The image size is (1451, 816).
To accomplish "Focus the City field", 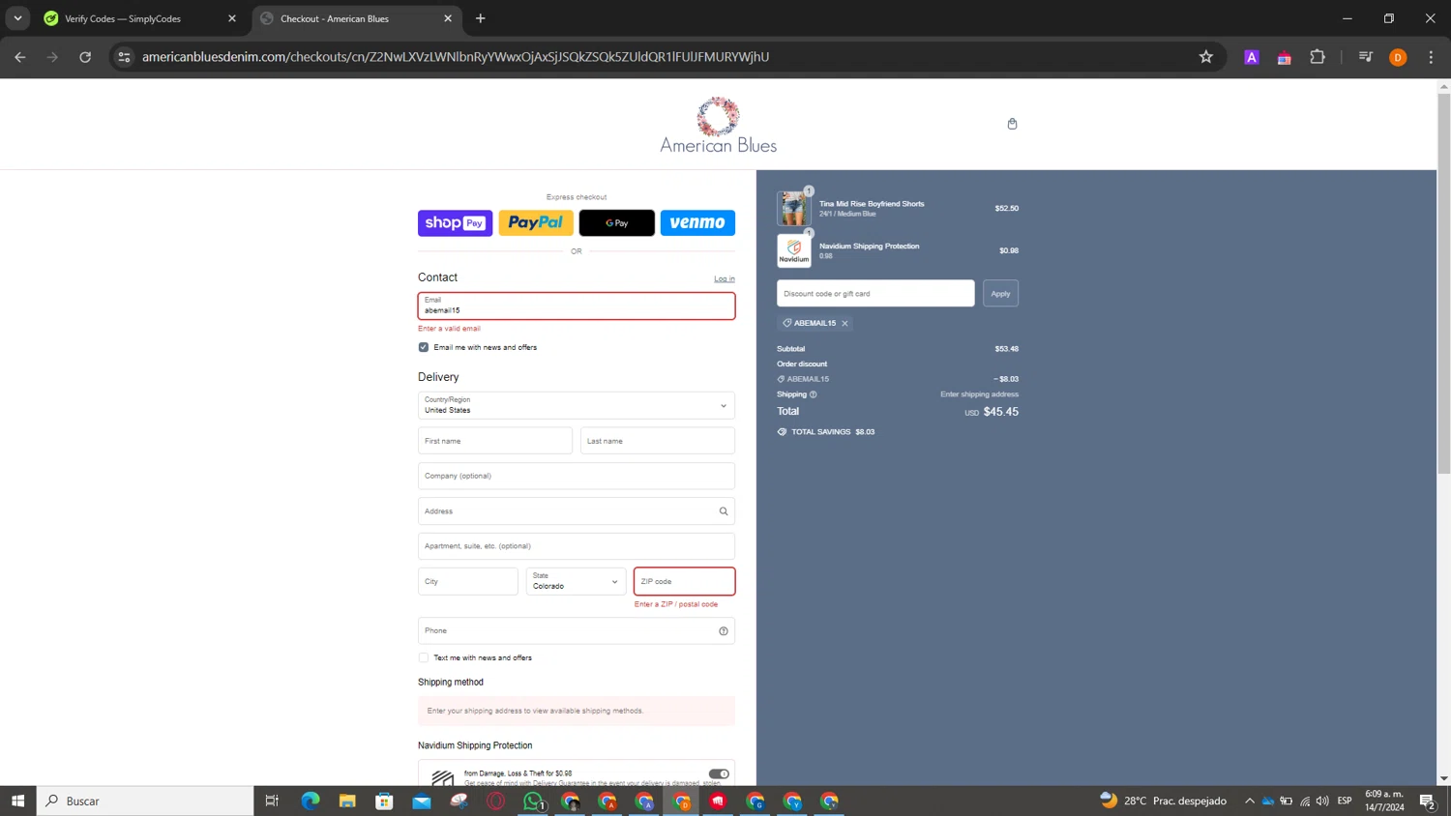I will tap(468, 581).
